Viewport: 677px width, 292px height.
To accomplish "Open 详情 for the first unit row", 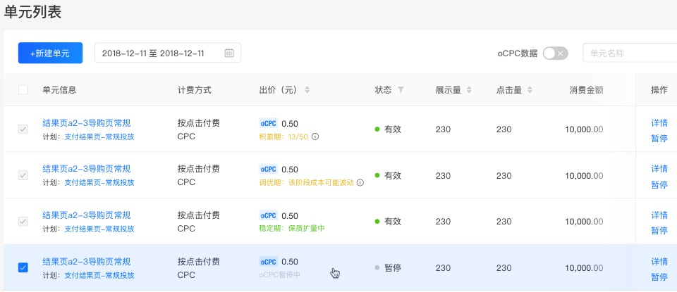I will [659, 122].
